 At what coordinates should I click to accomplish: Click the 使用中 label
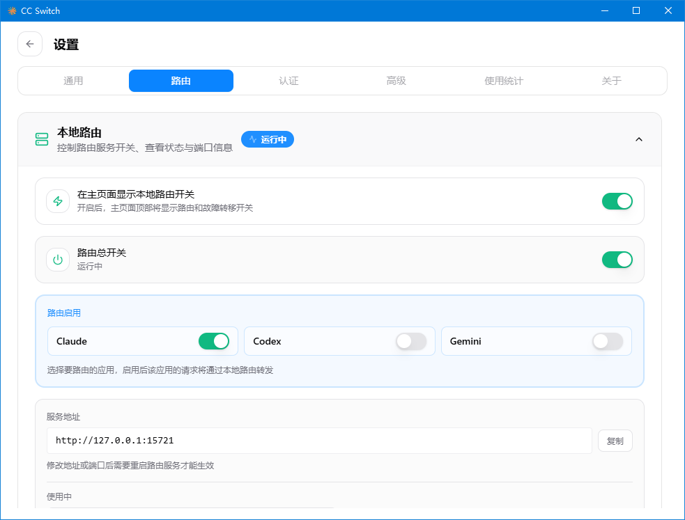click(59, 496)
